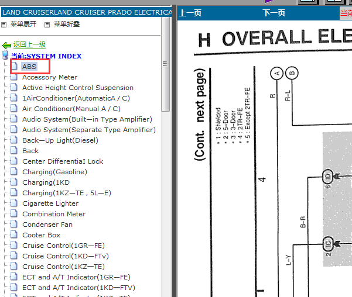Screen dimensions: 352x297
Task: Go to previous page with 上一页
Action: (190, 13)
